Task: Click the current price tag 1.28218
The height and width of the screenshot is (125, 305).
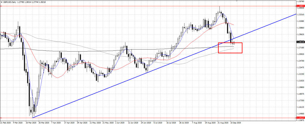Action: point(300,42)
